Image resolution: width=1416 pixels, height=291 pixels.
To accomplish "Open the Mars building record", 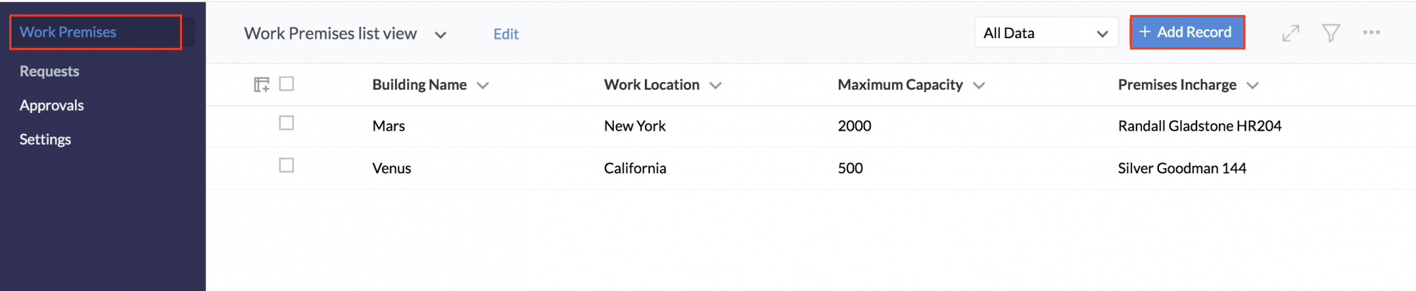I will click(389, 126).
